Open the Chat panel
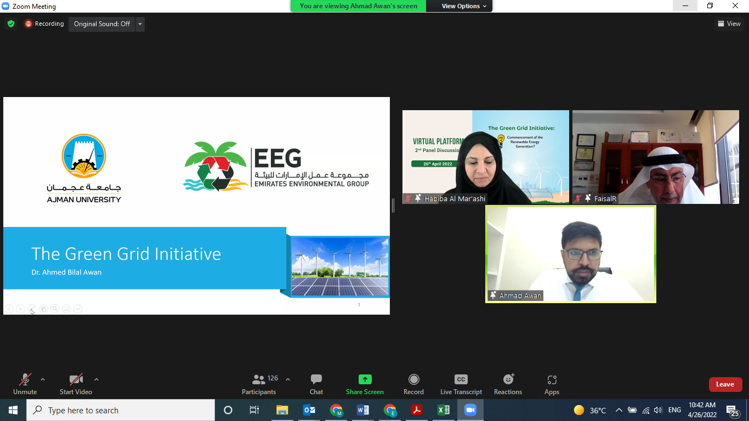Viewport: 749px width, 421px height. point(316,384)
